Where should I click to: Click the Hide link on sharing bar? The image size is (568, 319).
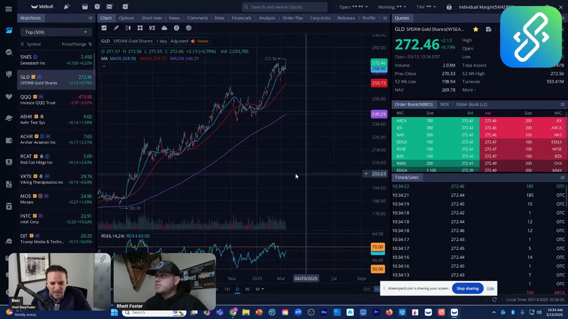[490, 288]
